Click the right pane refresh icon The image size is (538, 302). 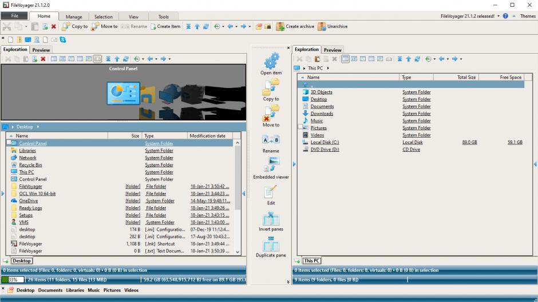pyautogui.click(x=417, y=59)
